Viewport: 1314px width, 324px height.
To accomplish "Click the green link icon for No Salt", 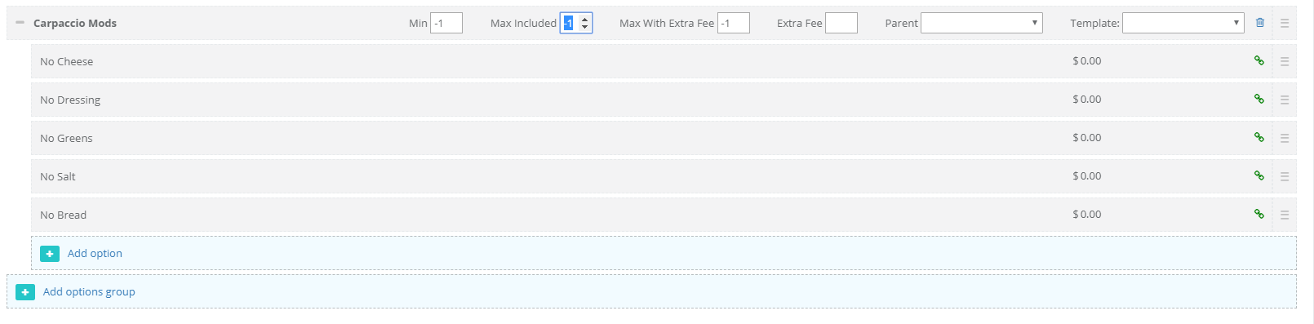I will tap(1259, 175).
